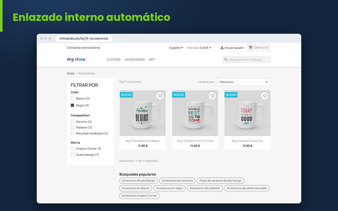
Task: Tick the Studio Design (7) brand filter
Action: (x=72, y=154)
